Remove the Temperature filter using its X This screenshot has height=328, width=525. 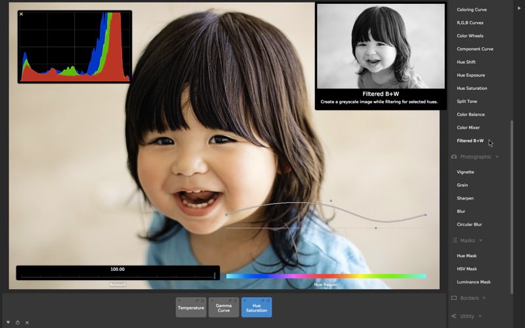(x=179, y=300)
